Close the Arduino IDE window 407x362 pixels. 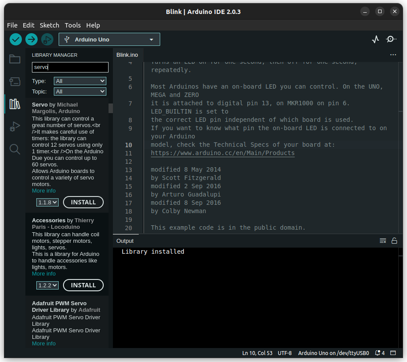point(395,12)
